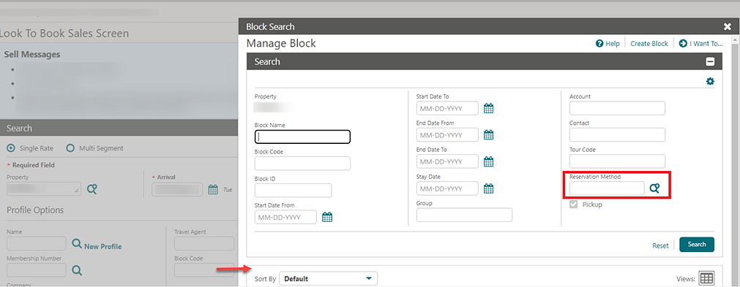The height and width of the screenshot is (287, 740).
Task: Click the Group input field
Action: point(464,215)
